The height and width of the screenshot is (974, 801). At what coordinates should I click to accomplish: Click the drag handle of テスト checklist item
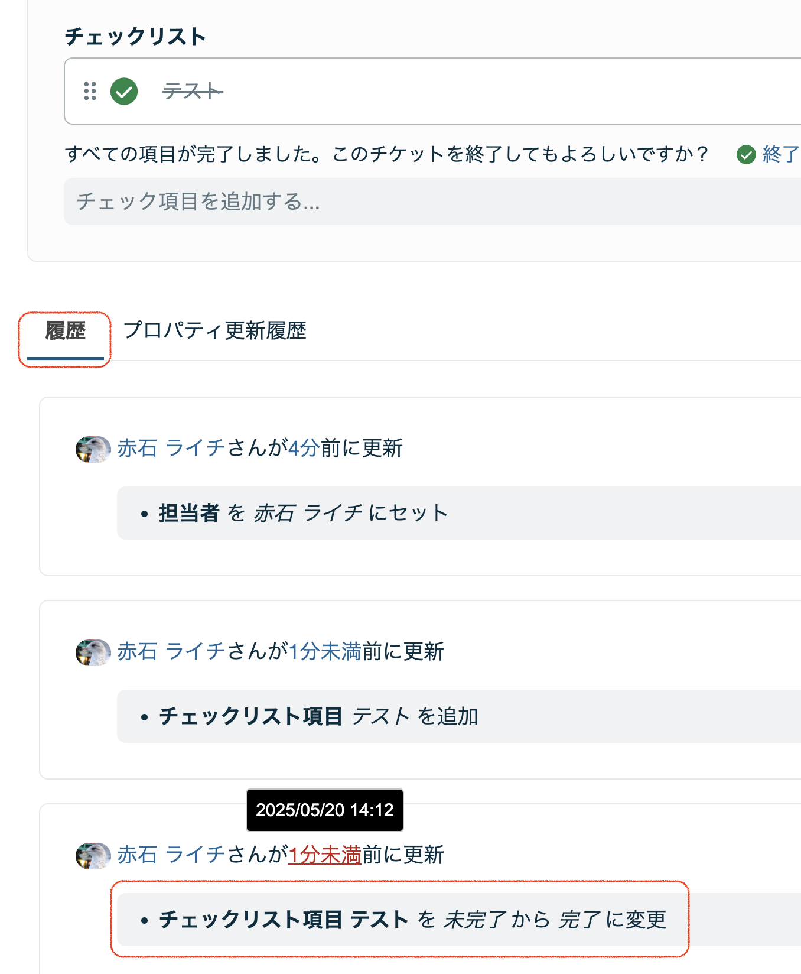coord(90,91)
